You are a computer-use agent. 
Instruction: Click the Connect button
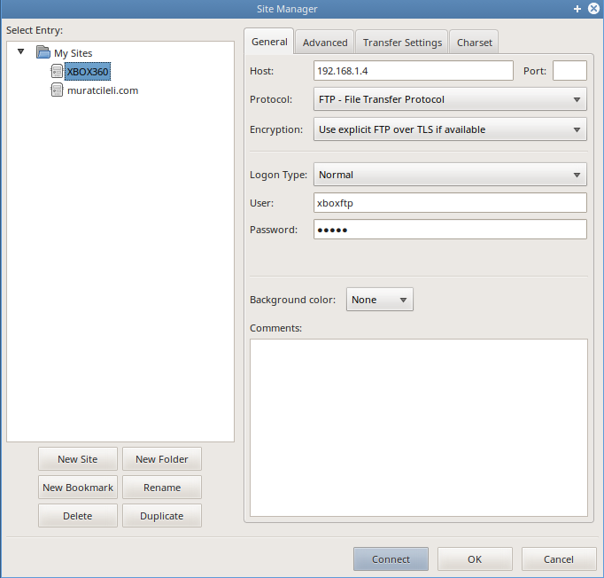click(x=391, y=558)
